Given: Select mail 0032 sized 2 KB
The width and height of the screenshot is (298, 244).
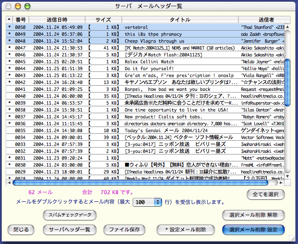Looking at the screenshot, I should (x=145, y=151).
